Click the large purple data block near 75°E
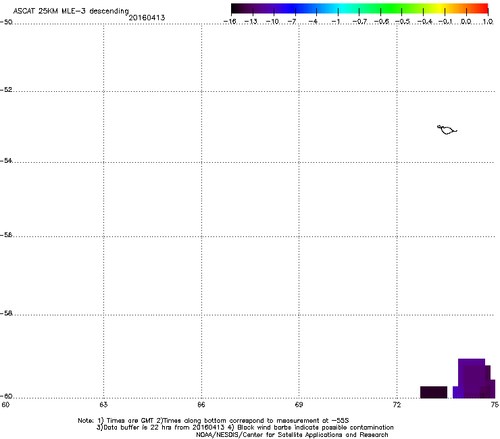This screenshot has width=500, height=439. [x=474, y=378]
